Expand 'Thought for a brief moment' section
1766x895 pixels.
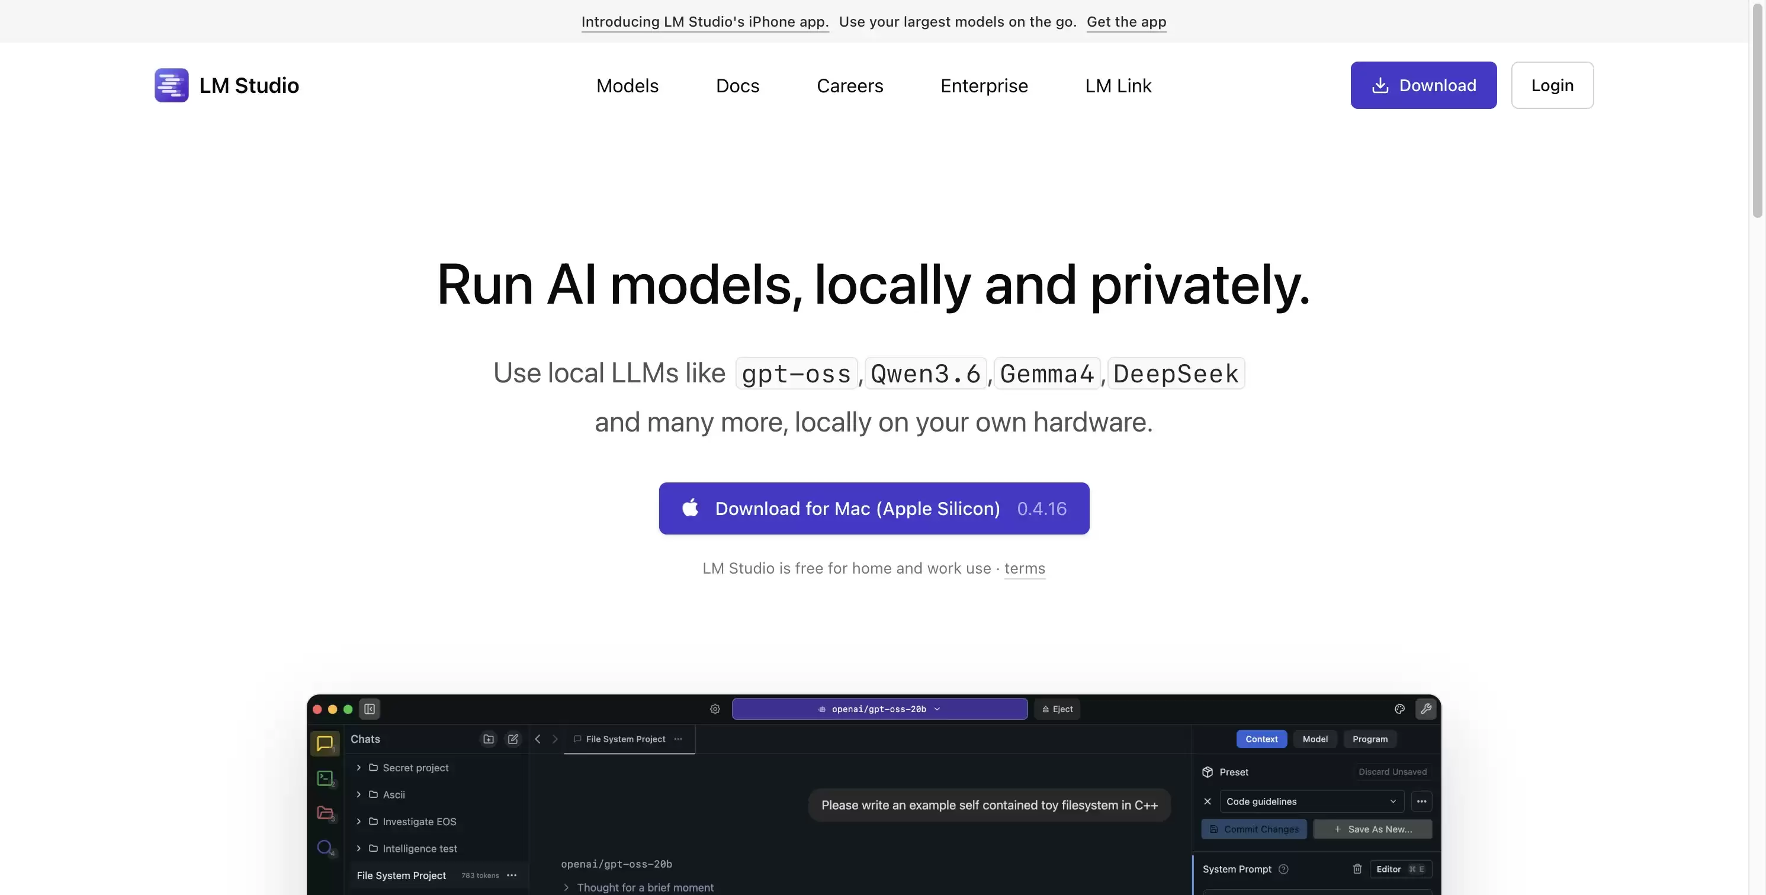click(x=638, y=887)
